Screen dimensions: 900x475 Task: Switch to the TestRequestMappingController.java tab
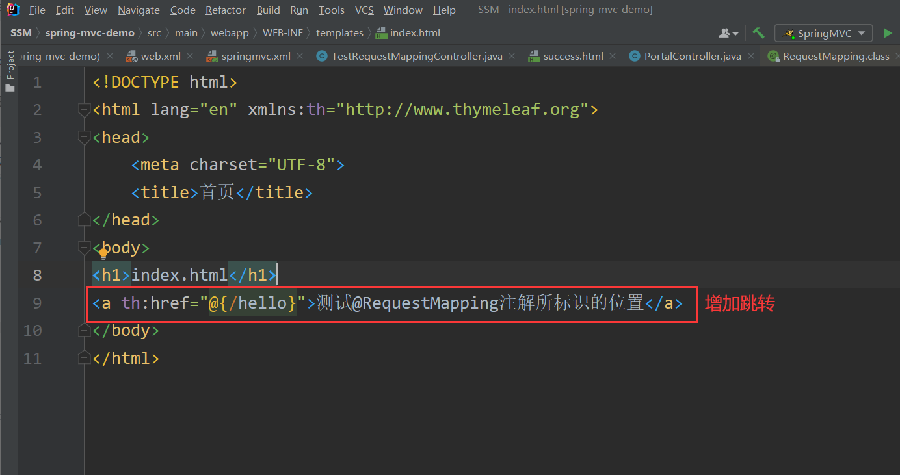coord(417,57)
